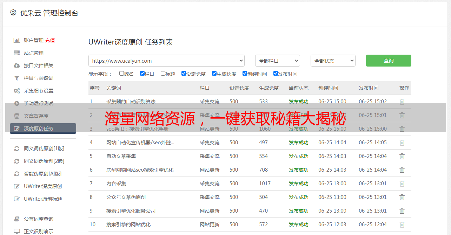
Task: Click the 智能伪原创[AI版] refresh icon
Action: [16, 174]
